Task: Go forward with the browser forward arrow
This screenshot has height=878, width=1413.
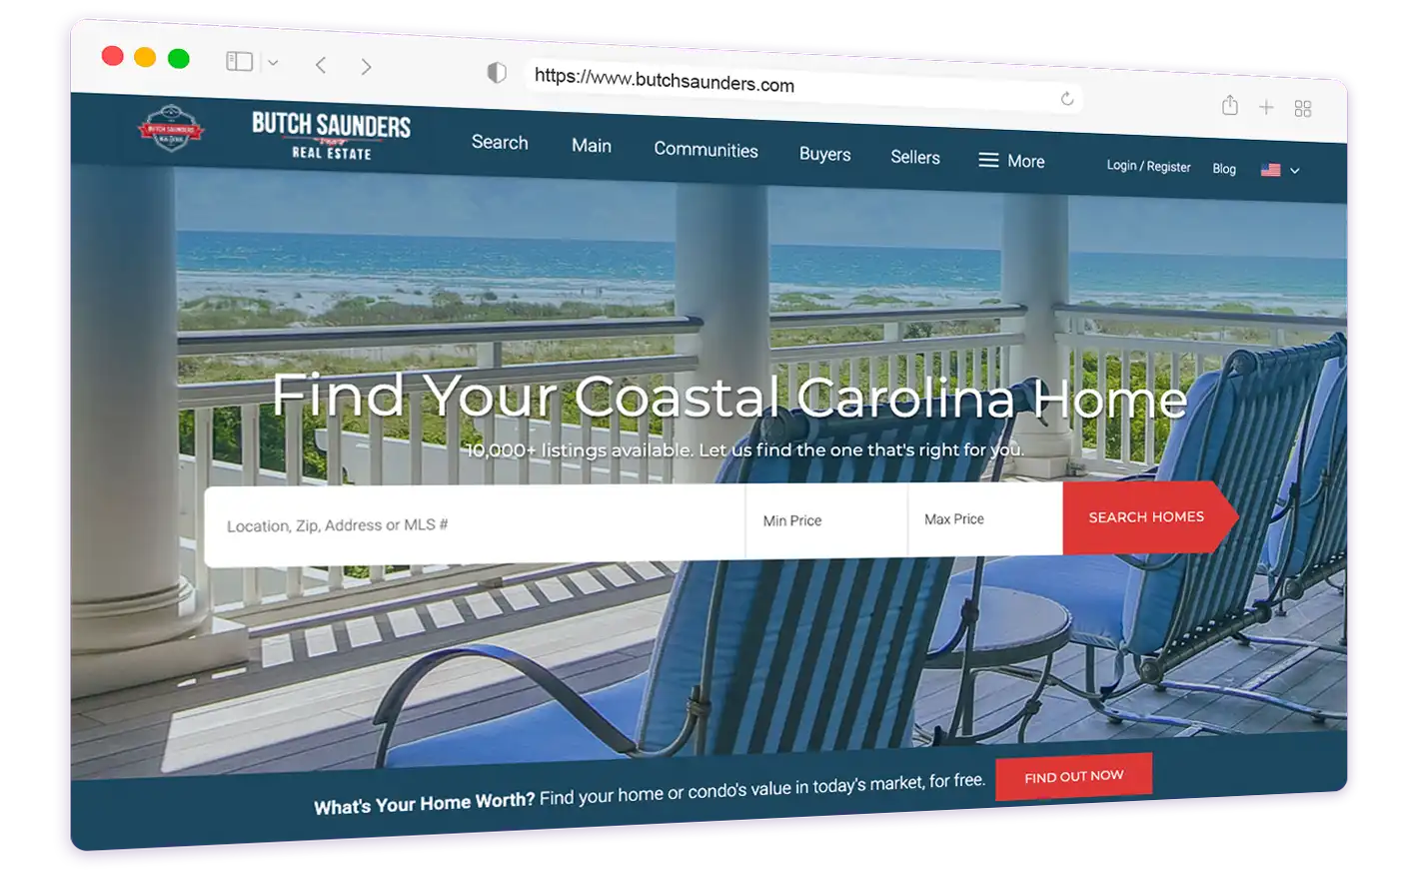Action: click(x=366, y=67)
